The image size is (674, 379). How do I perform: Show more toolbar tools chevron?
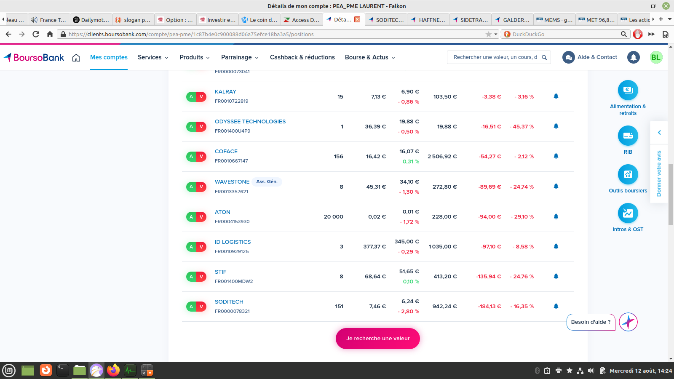[x=651, y=34]
